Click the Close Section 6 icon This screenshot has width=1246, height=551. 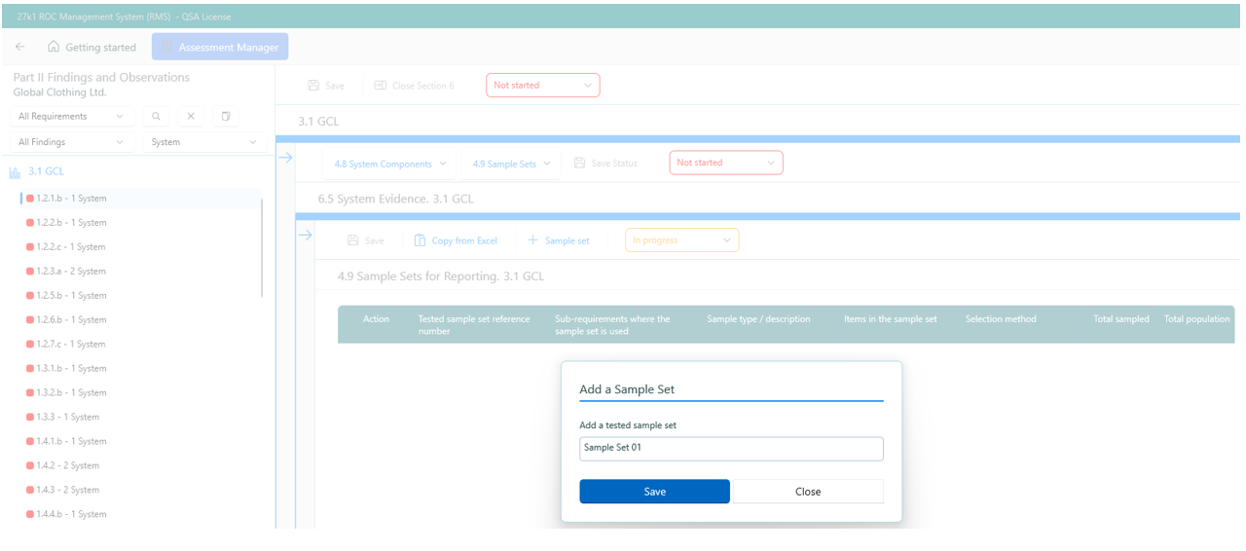click(381, 86)
